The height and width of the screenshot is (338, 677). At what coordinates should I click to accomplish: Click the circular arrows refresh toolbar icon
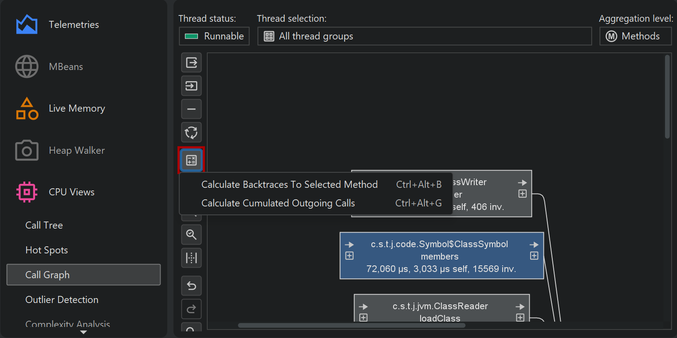click(191, 132)
